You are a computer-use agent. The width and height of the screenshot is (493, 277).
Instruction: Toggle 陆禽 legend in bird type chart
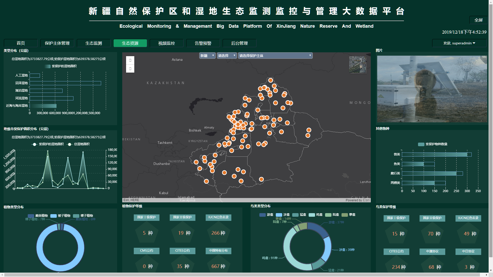click(x=332, y=215)
